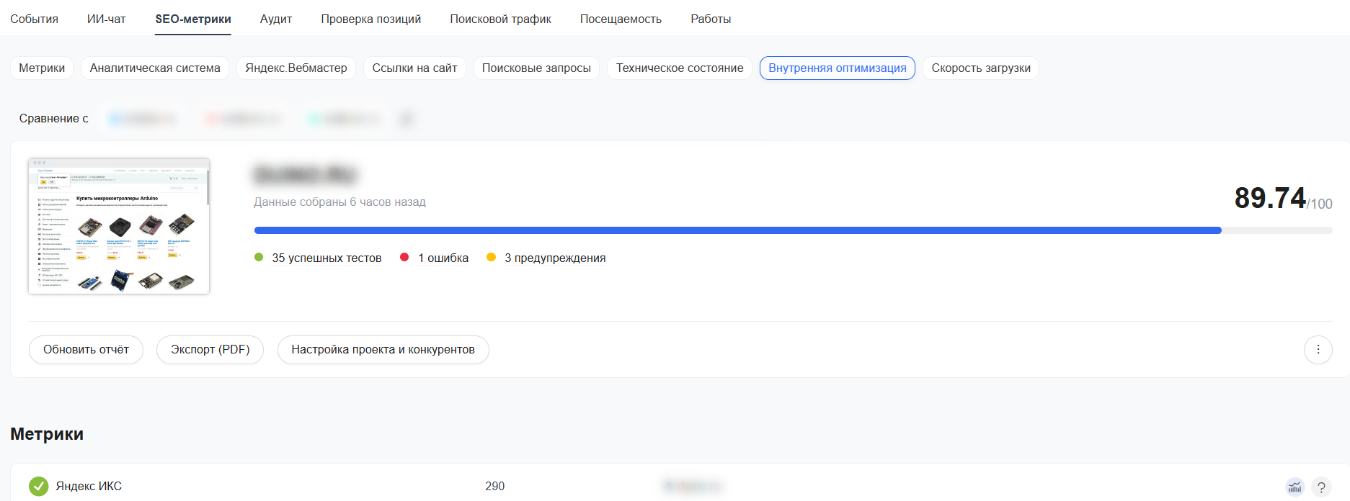1350x501 pixels.
Task: Open the Поисковой трафик tab
Action: coord(501,19)
